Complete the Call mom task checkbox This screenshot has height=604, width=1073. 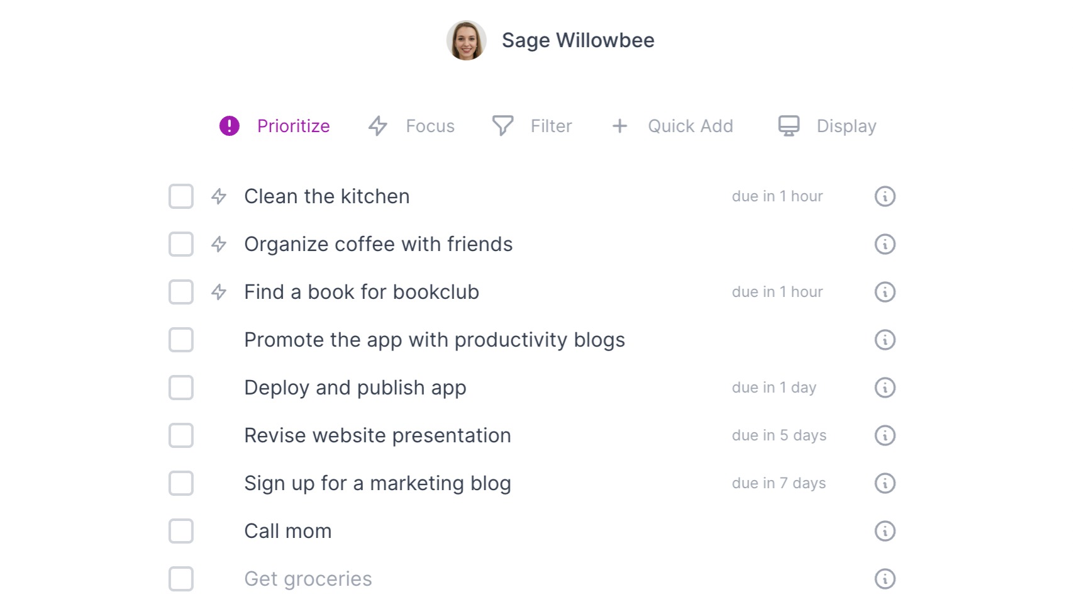181,531
